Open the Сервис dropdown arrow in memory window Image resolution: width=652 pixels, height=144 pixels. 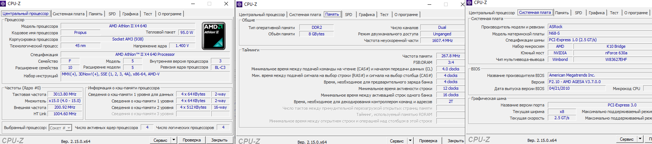coord(410,140)
